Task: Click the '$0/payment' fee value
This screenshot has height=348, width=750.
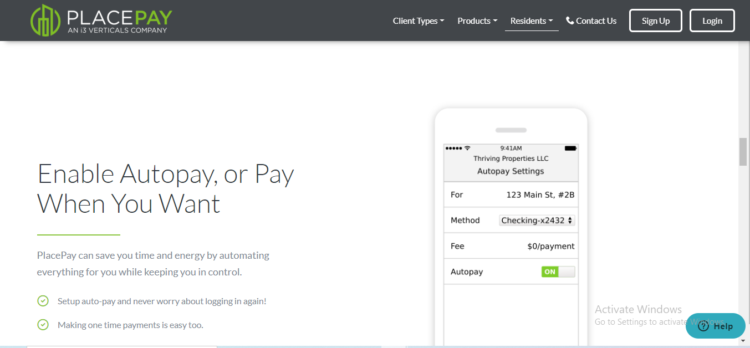Action: tap(551, 246)
